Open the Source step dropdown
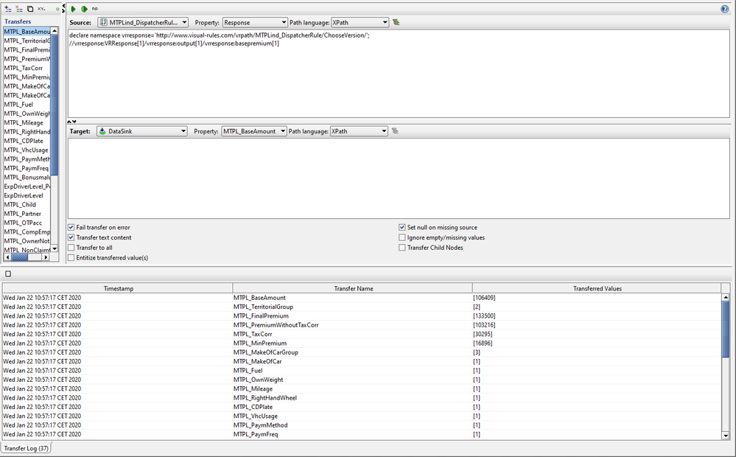The height and width of the screenshot is (457, 736). (142, 23)
